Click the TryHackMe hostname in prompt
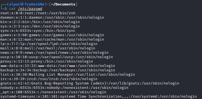Viewport: 202px width, 99px height. pyautogui.click(x=34, y=4)
